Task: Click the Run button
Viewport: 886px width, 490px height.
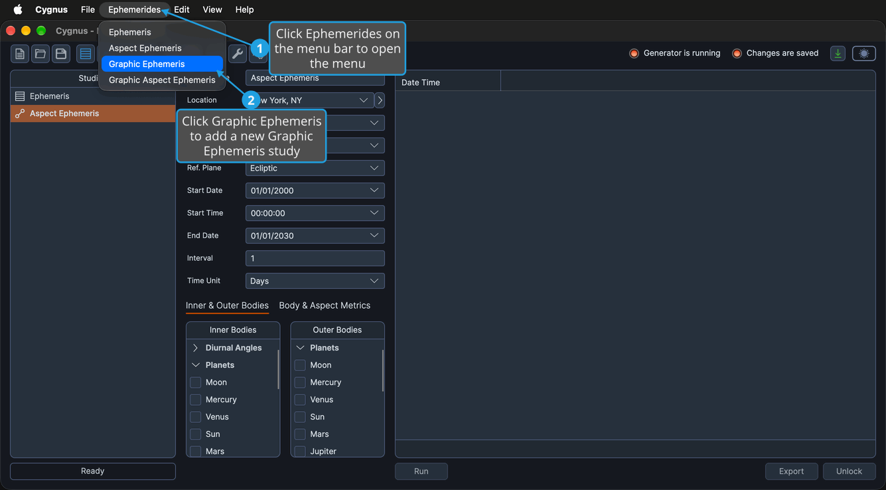Action: tap(421, 471)
